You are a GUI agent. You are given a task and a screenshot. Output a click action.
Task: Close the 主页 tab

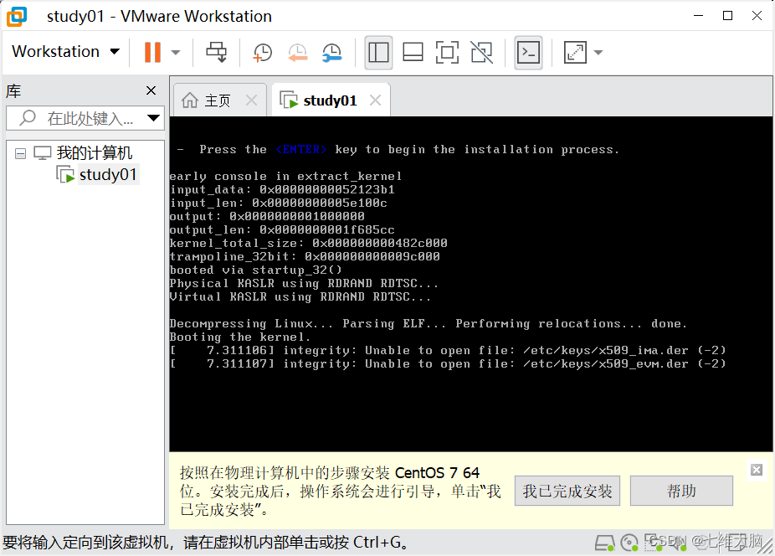click(x=252, y=100)
